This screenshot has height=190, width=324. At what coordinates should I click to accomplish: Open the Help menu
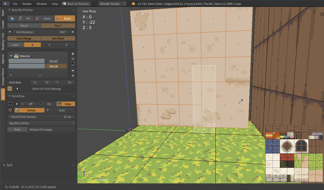point(55,4)
